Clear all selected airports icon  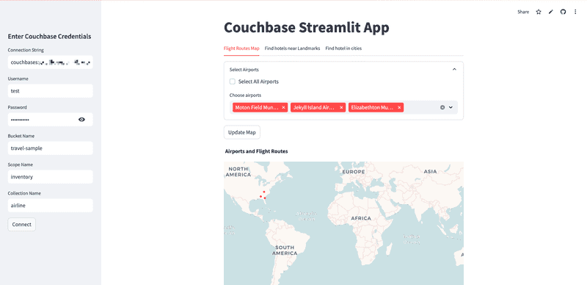pyautogui.click(x=442, y=107)
